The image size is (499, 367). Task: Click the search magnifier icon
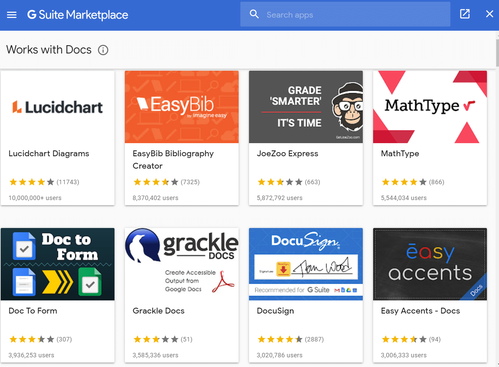pyautogui.click(x=254, y=14)
